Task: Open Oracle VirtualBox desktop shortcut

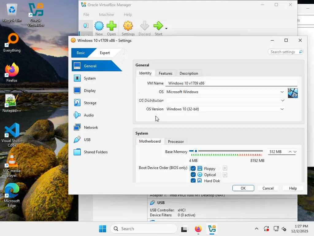Action: click(x=36, y=15)
